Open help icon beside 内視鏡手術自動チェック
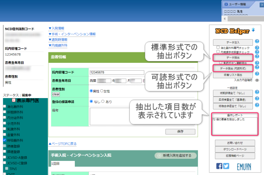 [257, 52]
